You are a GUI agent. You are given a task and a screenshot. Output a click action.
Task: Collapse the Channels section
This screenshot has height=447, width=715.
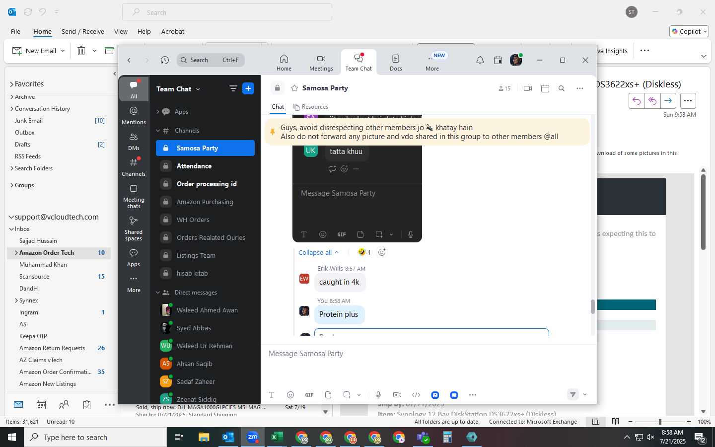(158, 131)
